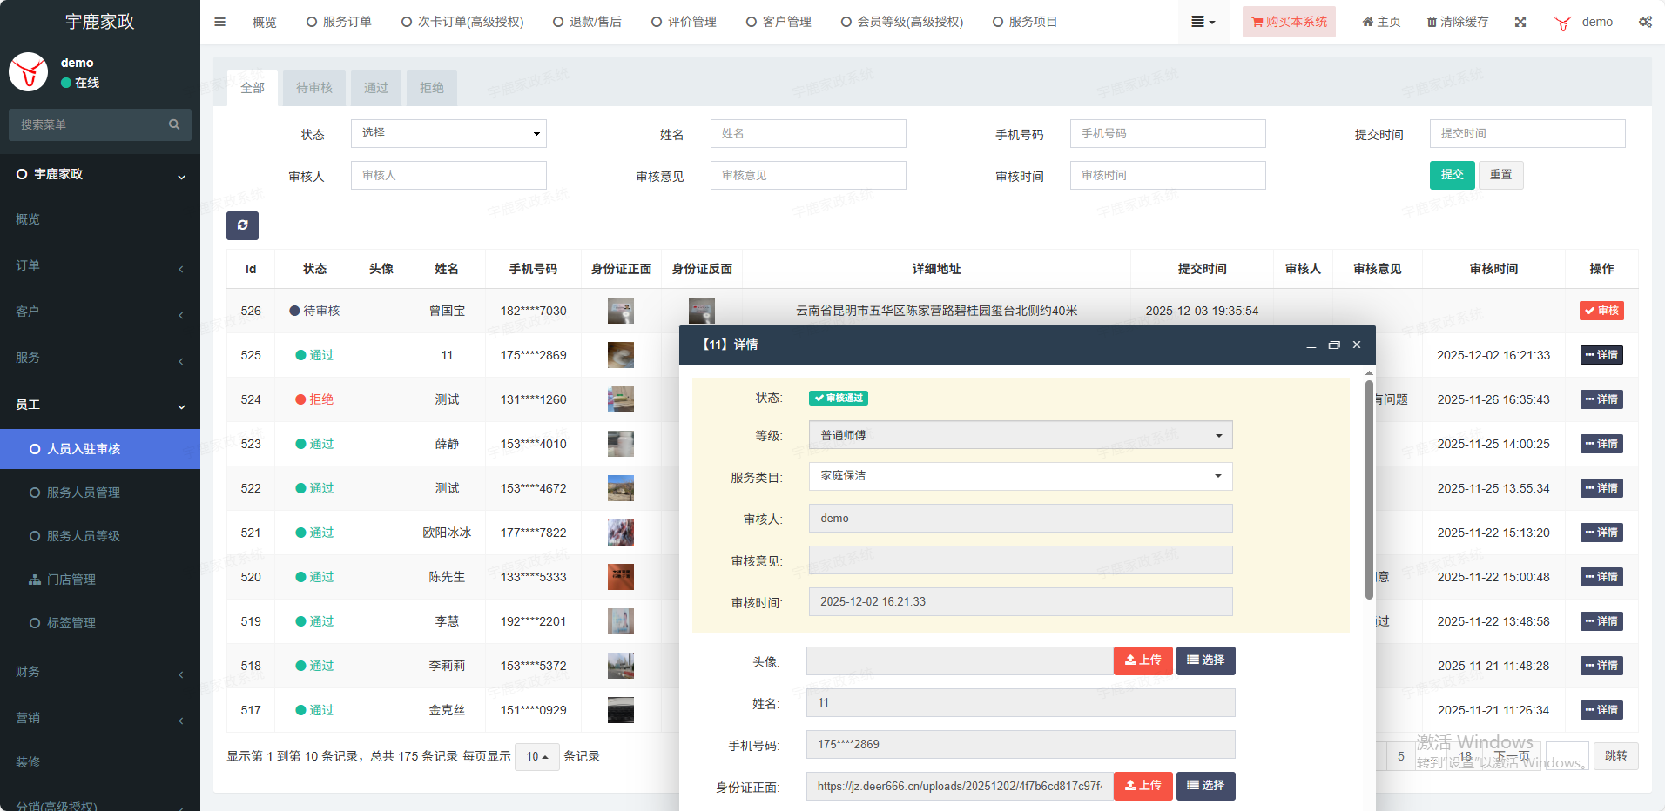Open the settings gears icon at top right

1645,22
